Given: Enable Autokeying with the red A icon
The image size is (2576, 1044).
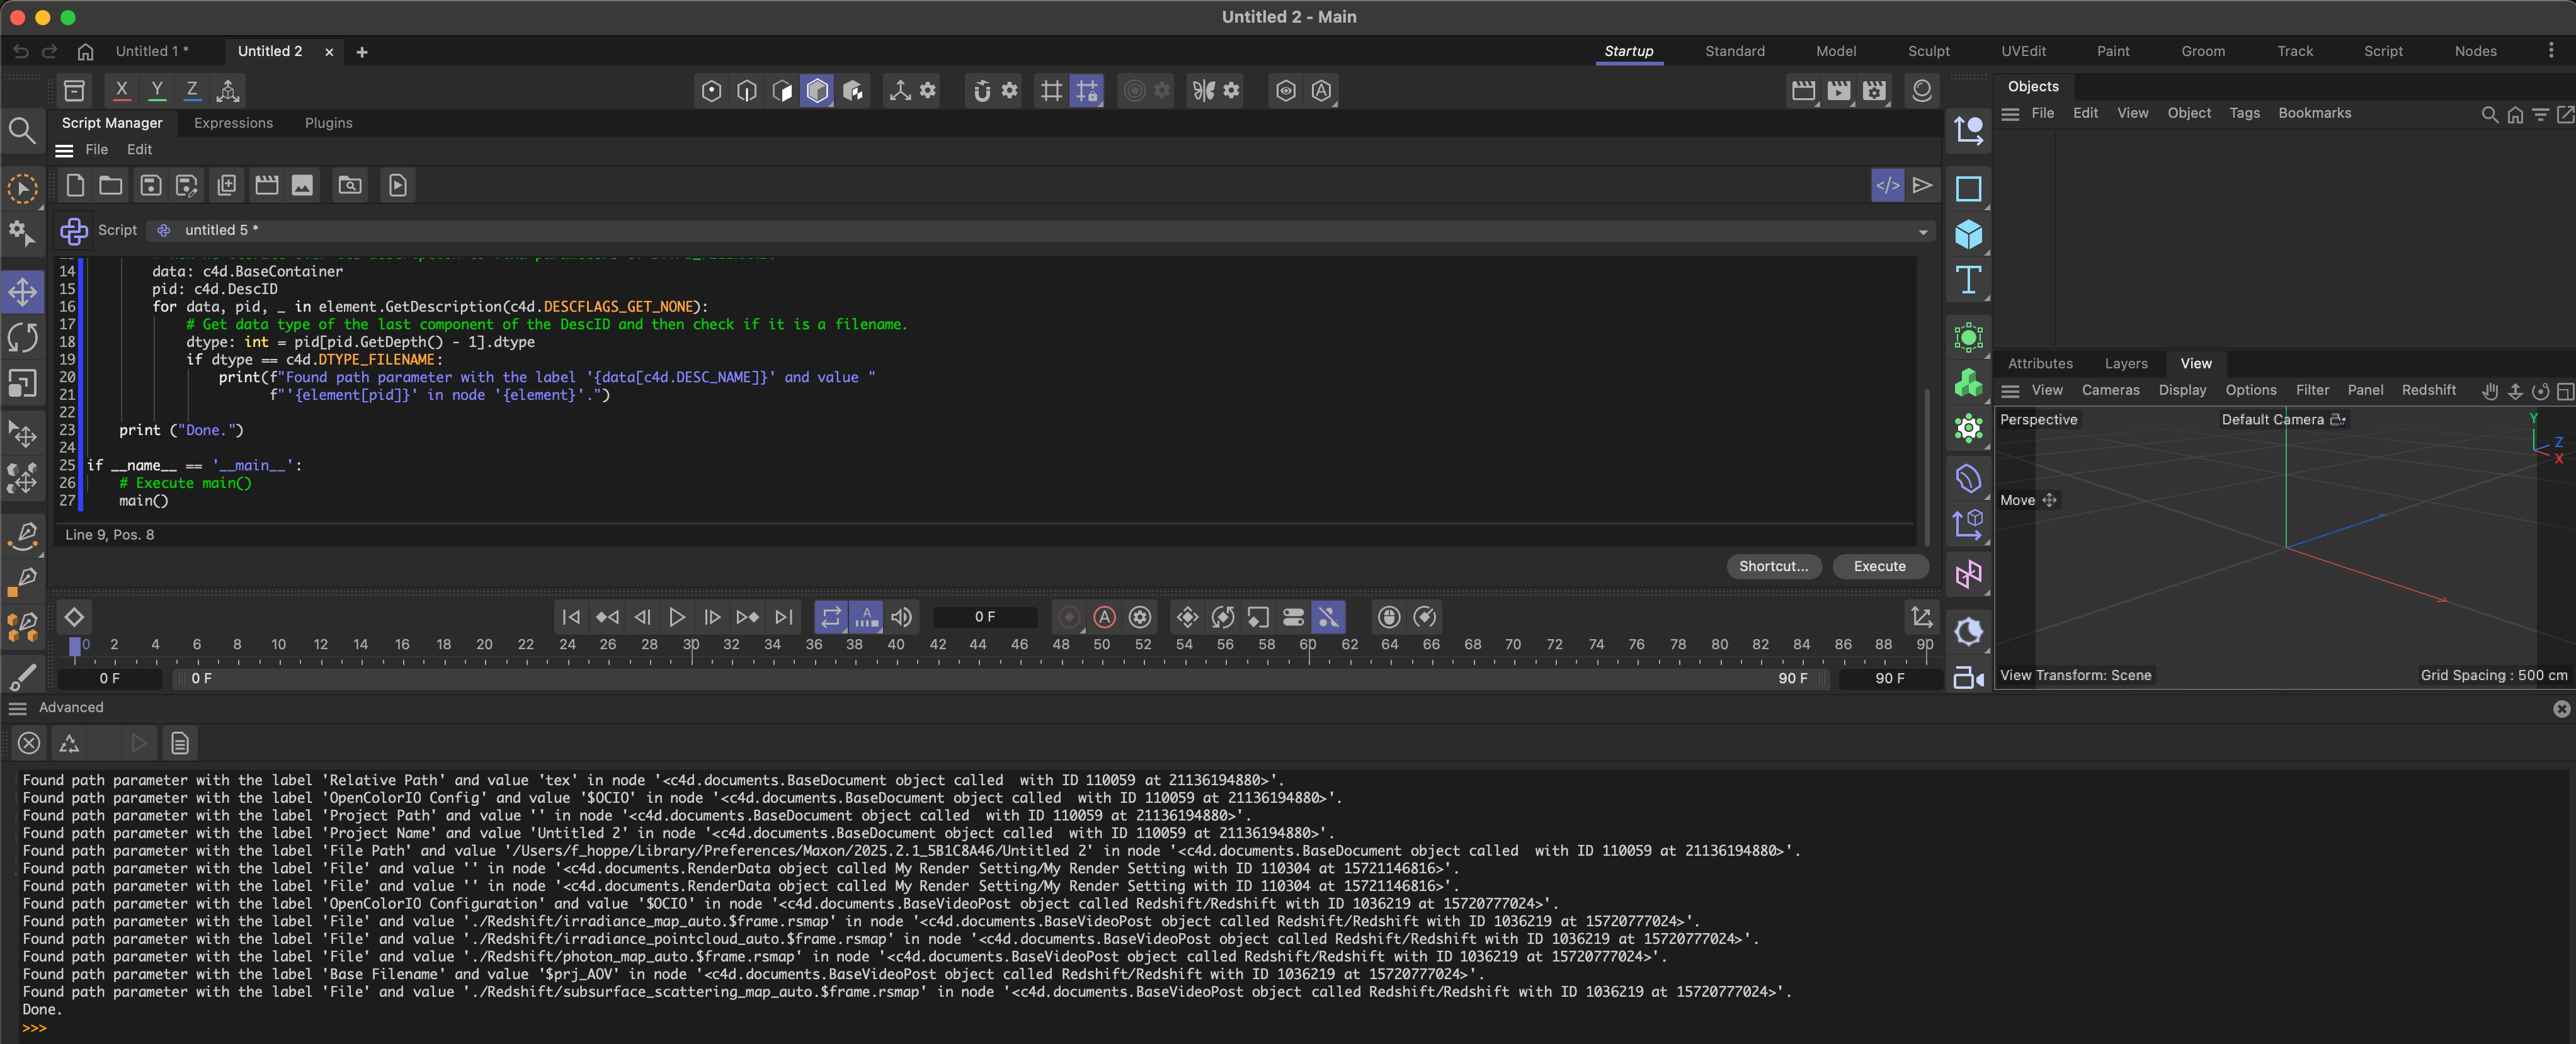Looking at the screenshot, I should (1104, 617).
